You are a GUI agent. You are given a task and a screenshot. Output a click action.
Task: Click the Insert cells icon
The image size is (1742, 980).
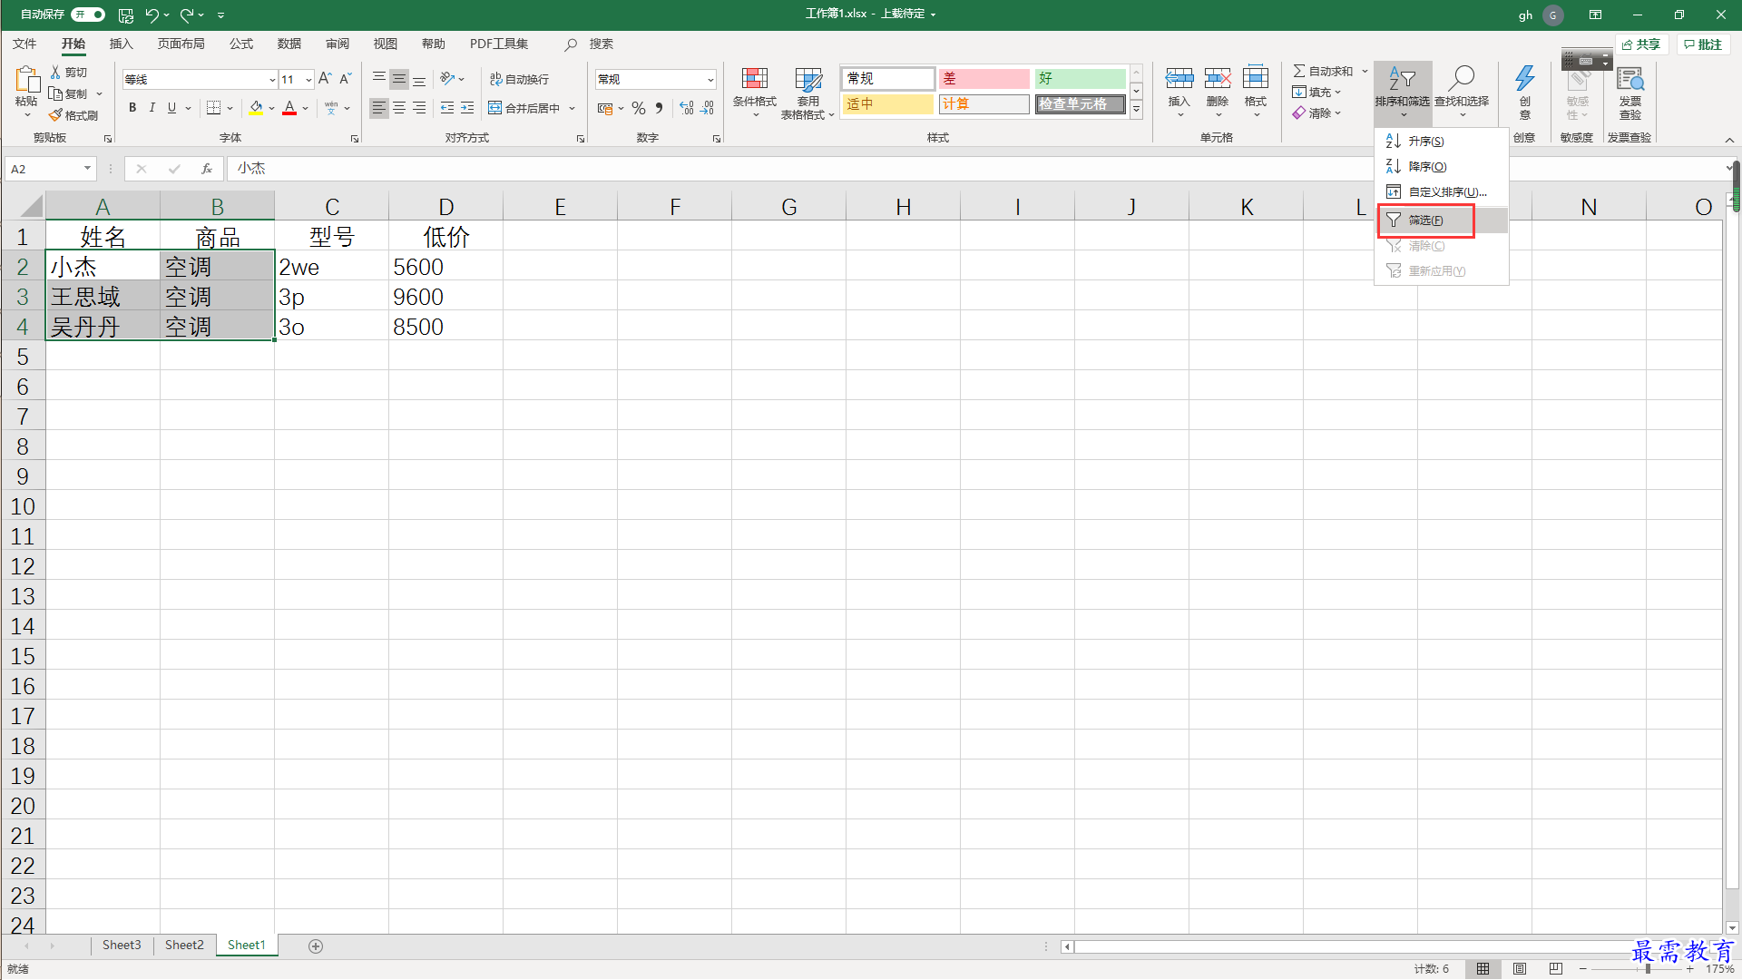click(x=1179, y=80)
